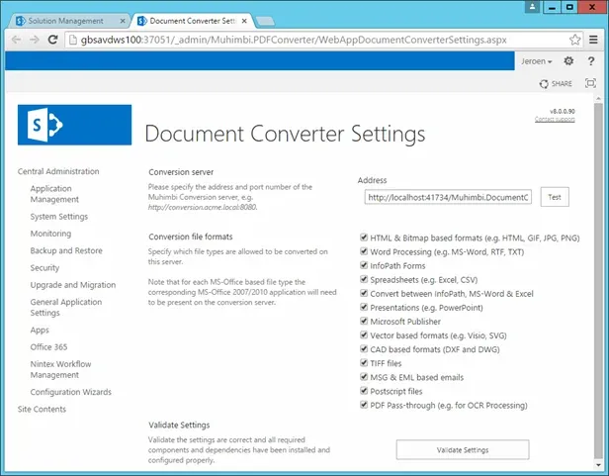Toggle the focus on content icon
This screenshot has width=609, height=476.
(590, 84)
